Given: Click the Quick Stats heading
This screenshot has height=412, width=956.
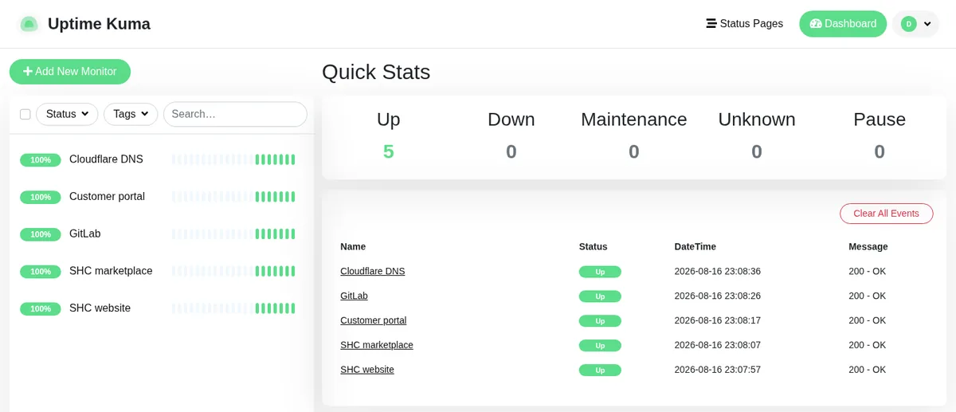Looking at the screenshot, I should 376,72.
